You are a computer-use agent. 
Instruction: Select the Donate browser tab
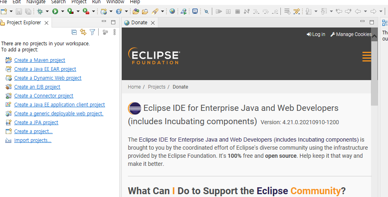pyautogui.click(x=139, y=23)
